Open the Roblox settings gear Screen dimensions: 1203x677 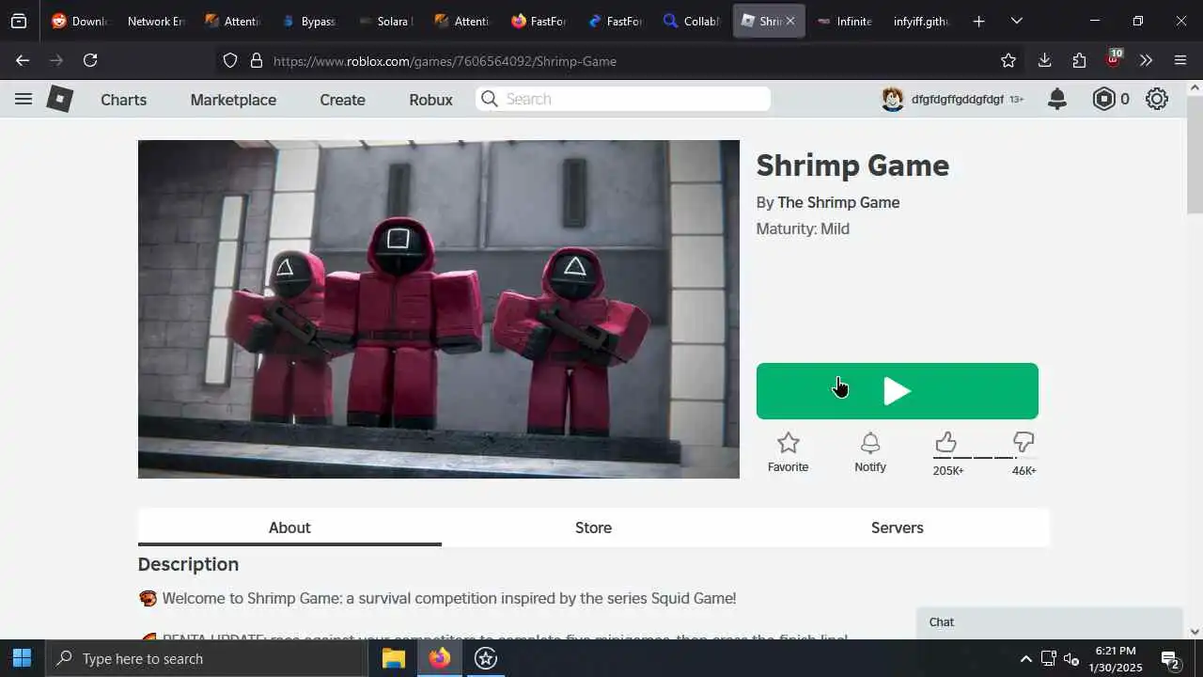tap(1157, 99)
